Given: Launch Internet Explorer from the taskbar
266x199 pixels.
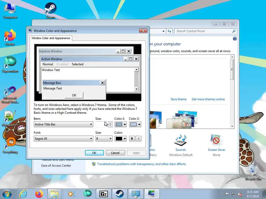Looking at the screenshot, I should point(23,194).
